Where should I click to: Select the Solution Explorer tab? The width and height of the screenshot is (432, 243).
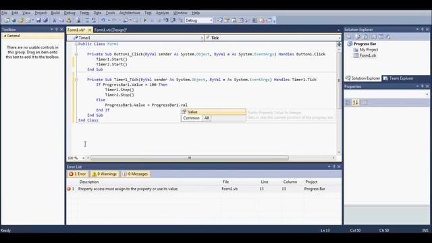(x=362, y=78)
